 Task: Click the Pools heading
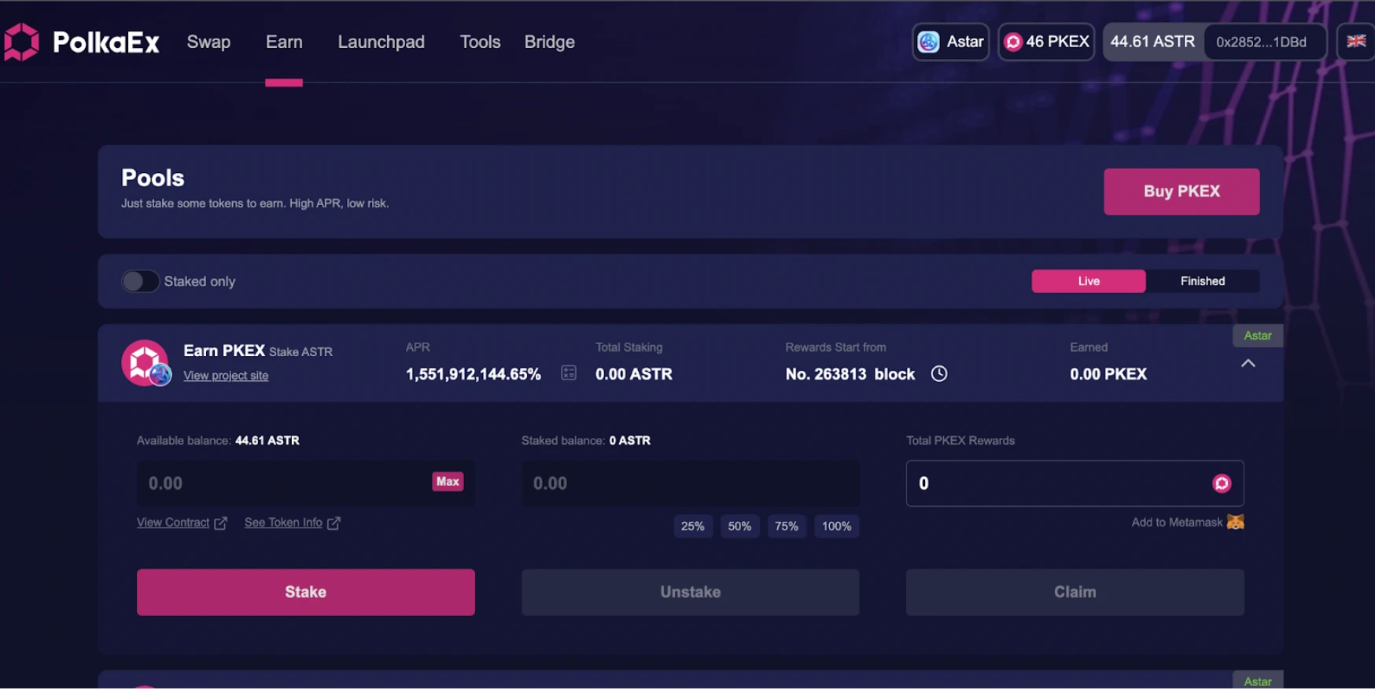(153, 178)
